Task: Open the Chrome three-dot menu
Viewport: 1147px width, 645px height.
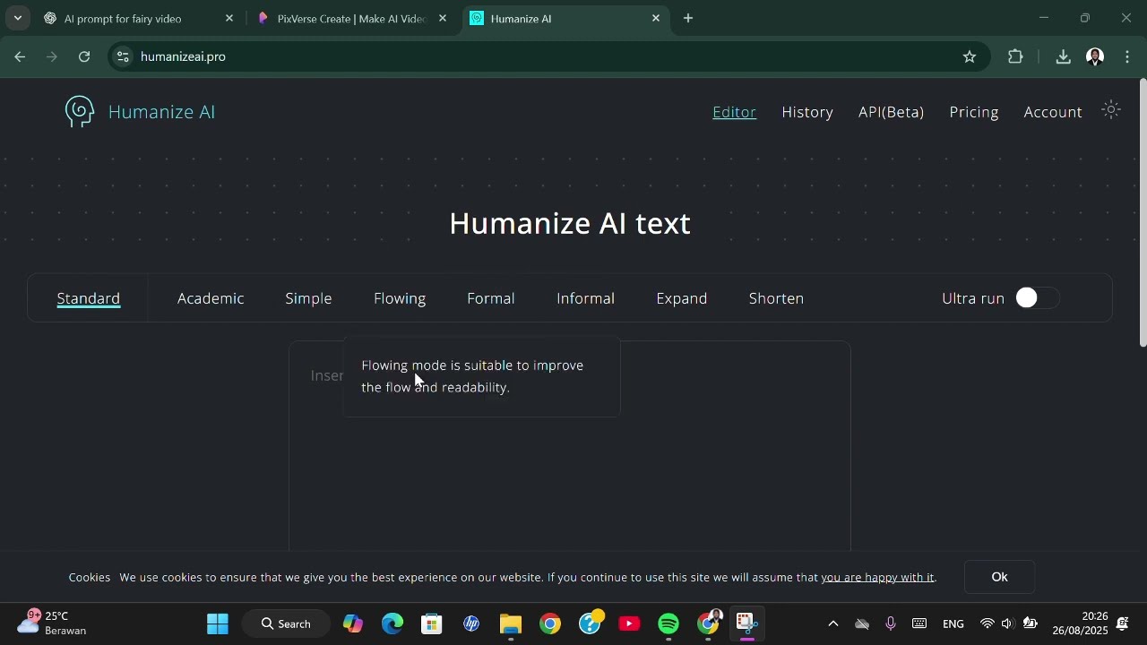Action: click(x=1128, y=56)
